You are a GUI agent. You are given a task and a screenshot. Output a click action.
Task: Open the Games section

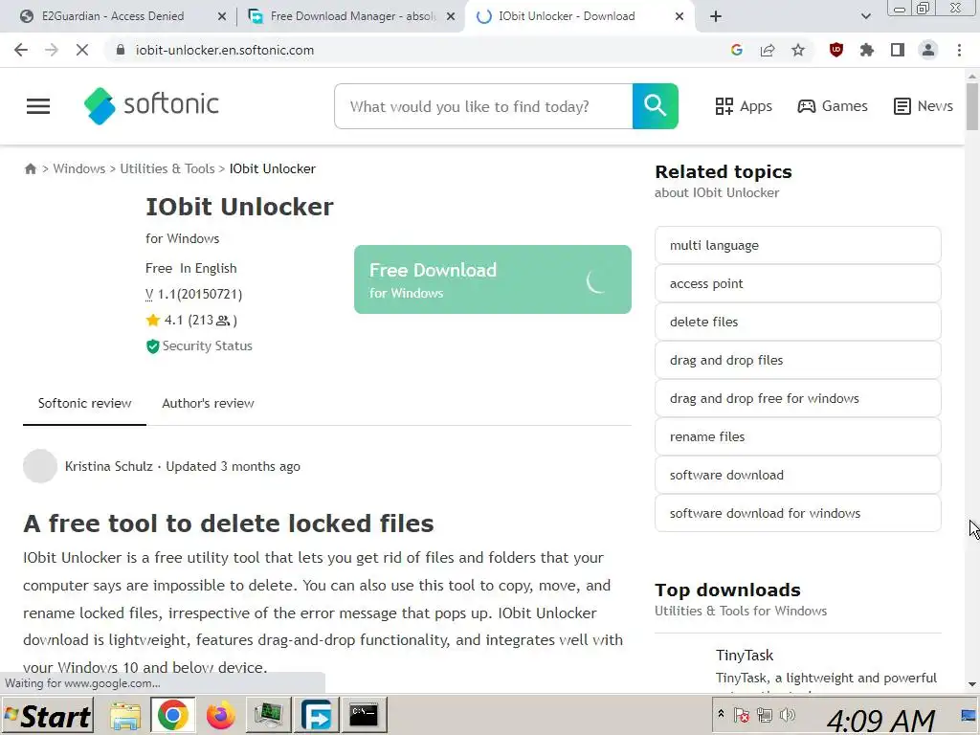[833, 106]
